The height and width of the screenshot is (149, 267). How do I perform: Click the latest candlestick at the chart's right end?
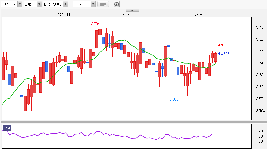click(x=215, y=57)
